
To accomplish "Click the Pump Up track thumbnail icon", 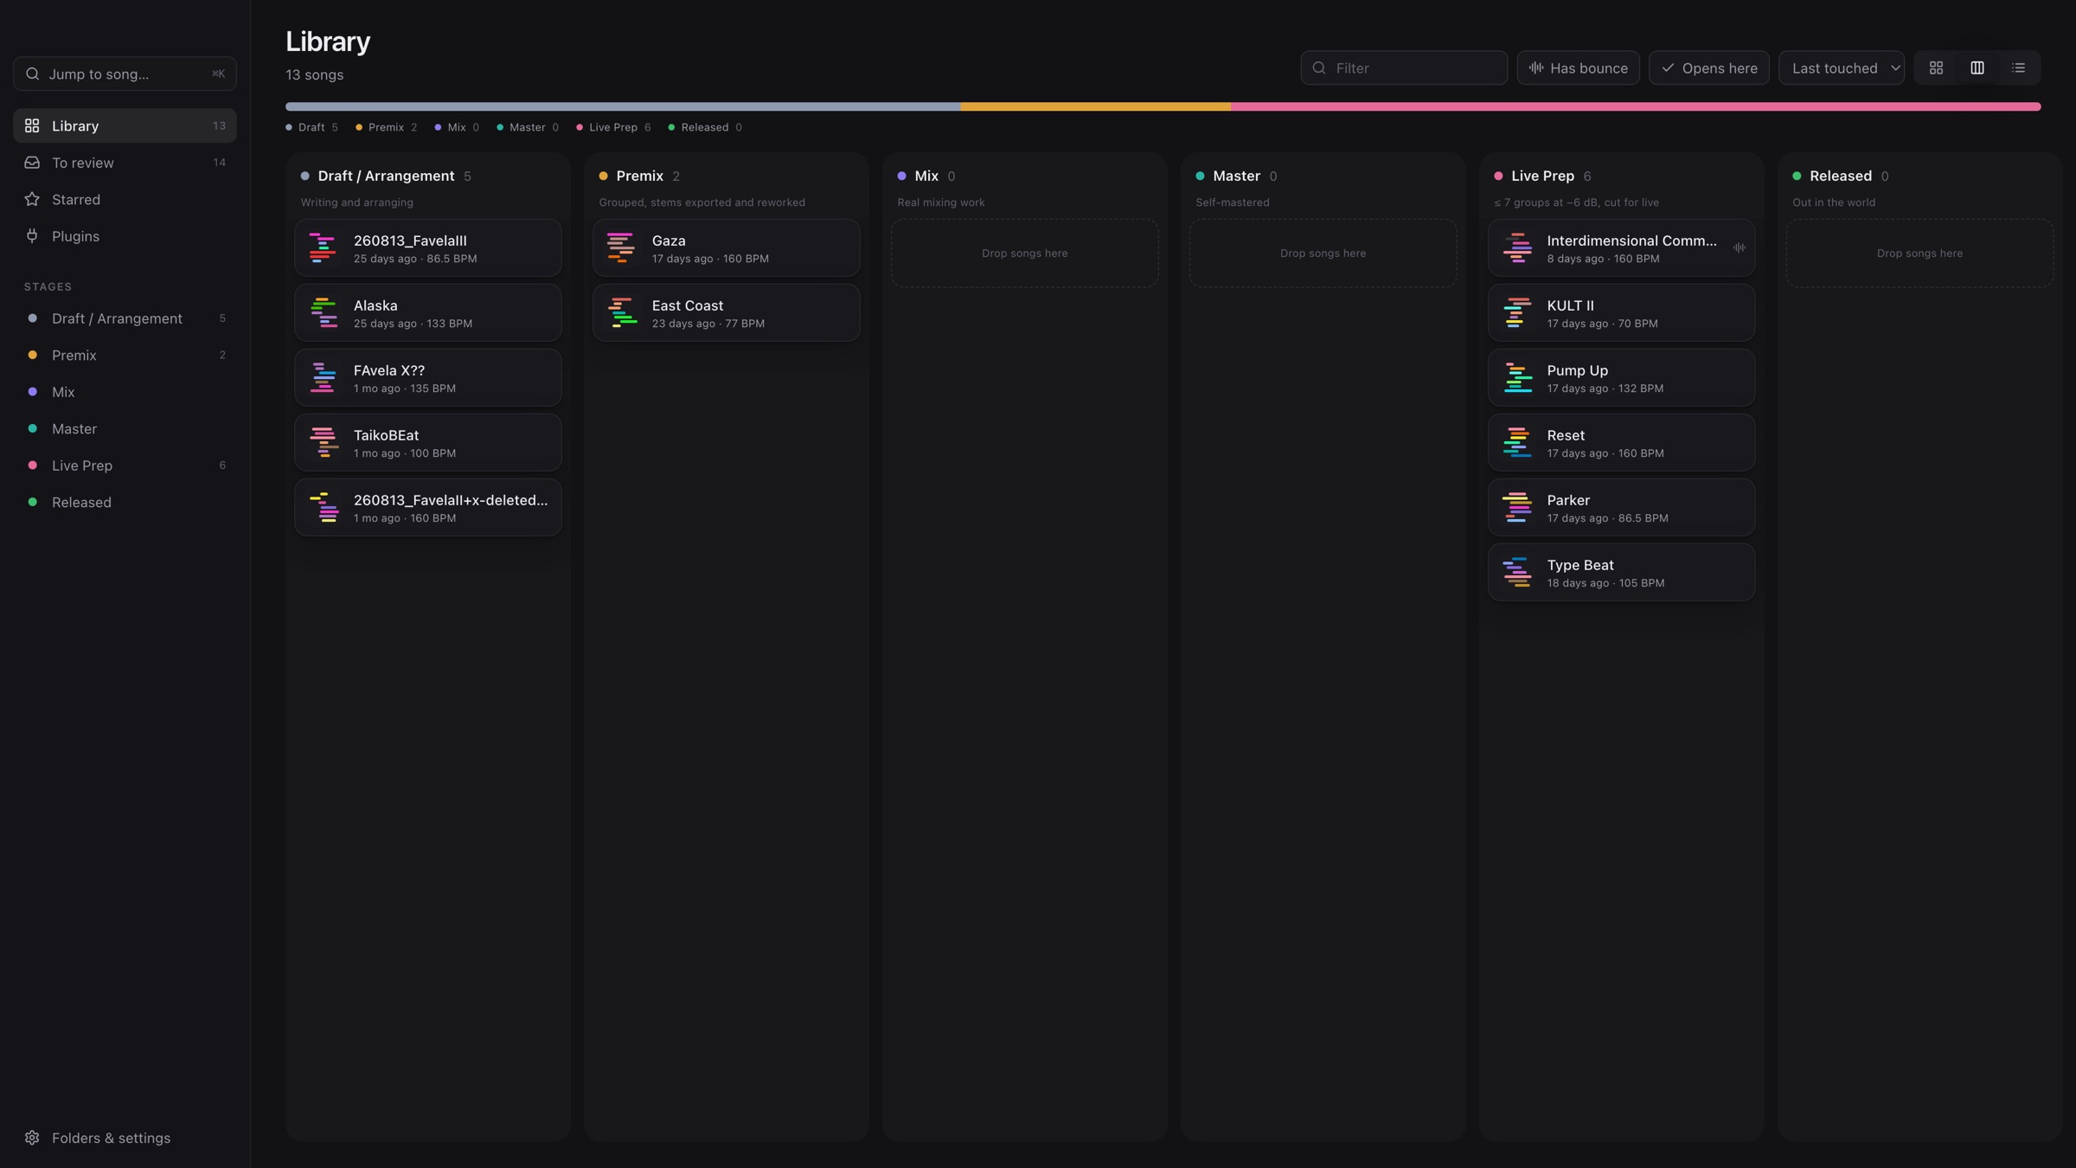I will [x=1517, y=377].
